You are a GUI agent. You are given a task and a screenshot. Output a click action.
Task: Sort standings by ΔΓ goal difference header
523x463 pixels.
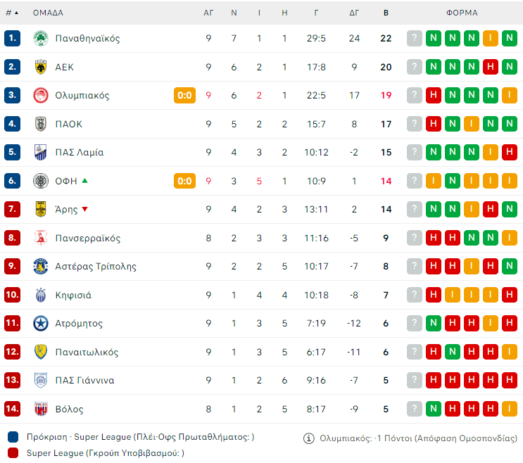(x=354, y=13)
